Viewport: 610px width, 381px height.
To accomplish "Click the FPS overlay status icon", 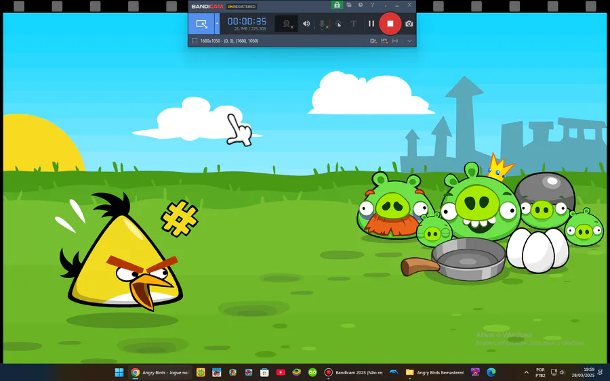I will 384,41.
